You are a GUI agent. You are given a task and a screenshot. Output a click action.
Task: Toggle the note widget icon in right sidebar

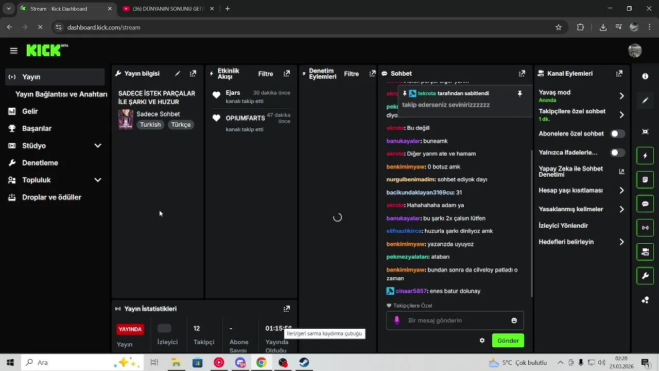click(x=645, y=180)
